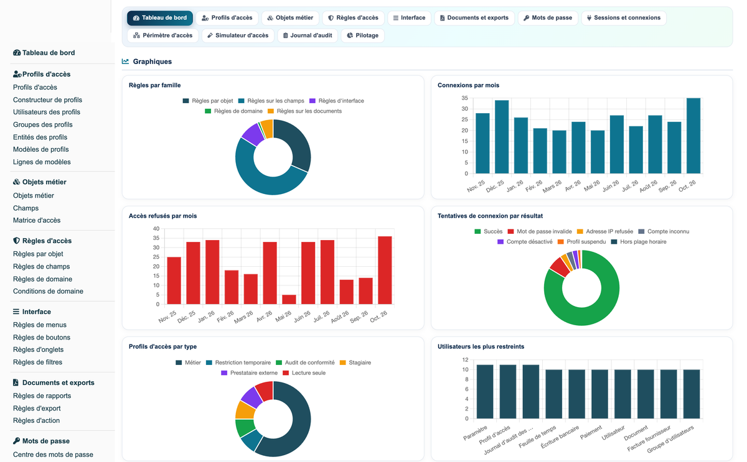The image size is (747, 462).
Task: Click the Mai 26 bar in Accès refusés par mois
Action: (x=289, y=300)
